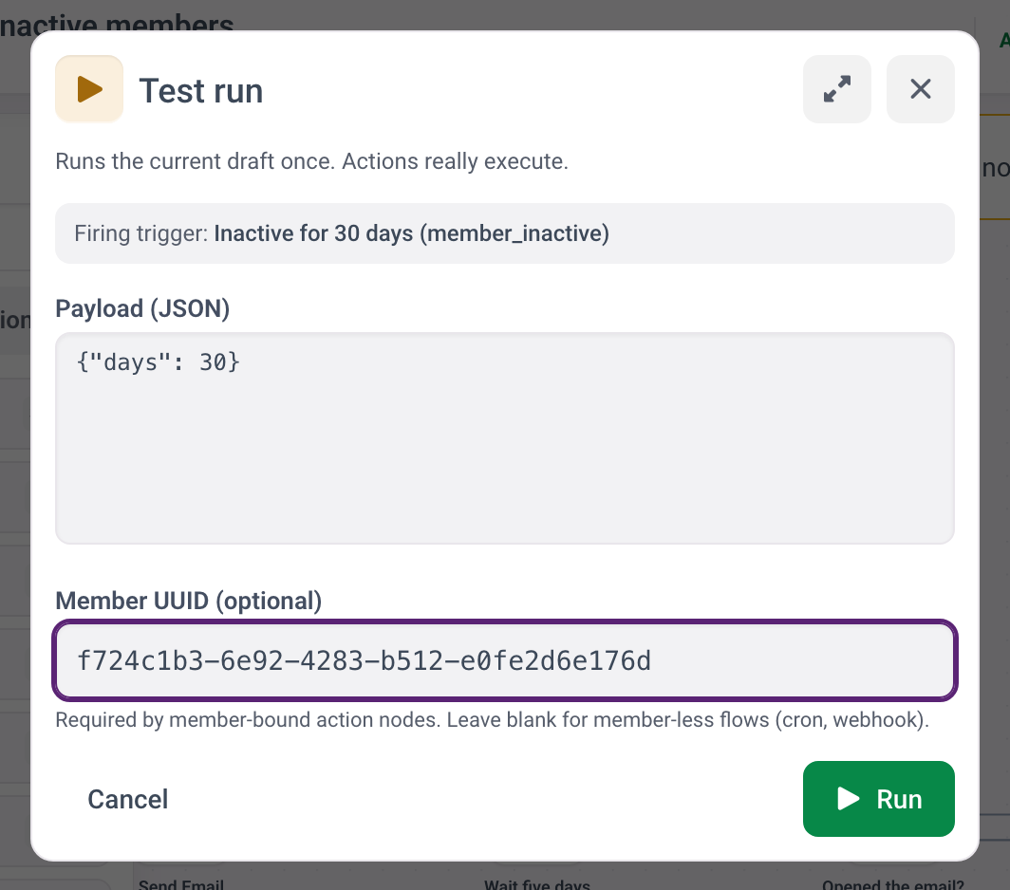Click the "Test run" dialog title
The image size is (1010, 890).
pos(201,90)
